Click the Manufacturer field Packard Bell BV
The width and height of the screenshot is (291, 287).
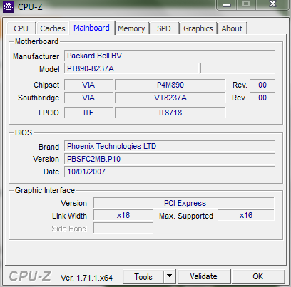(169, 56)
